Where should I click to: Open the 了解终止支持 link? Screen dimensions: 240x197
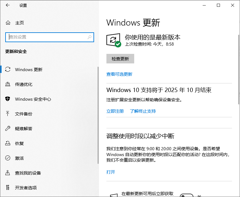(143, 111)
